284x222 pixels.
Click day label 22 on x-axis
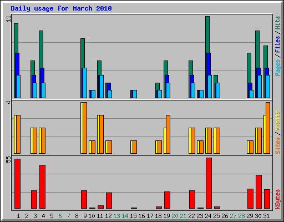point(191,216)
